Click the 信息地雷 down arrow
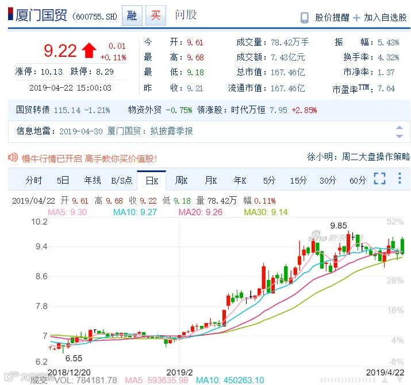 click(x=399, y=136)
